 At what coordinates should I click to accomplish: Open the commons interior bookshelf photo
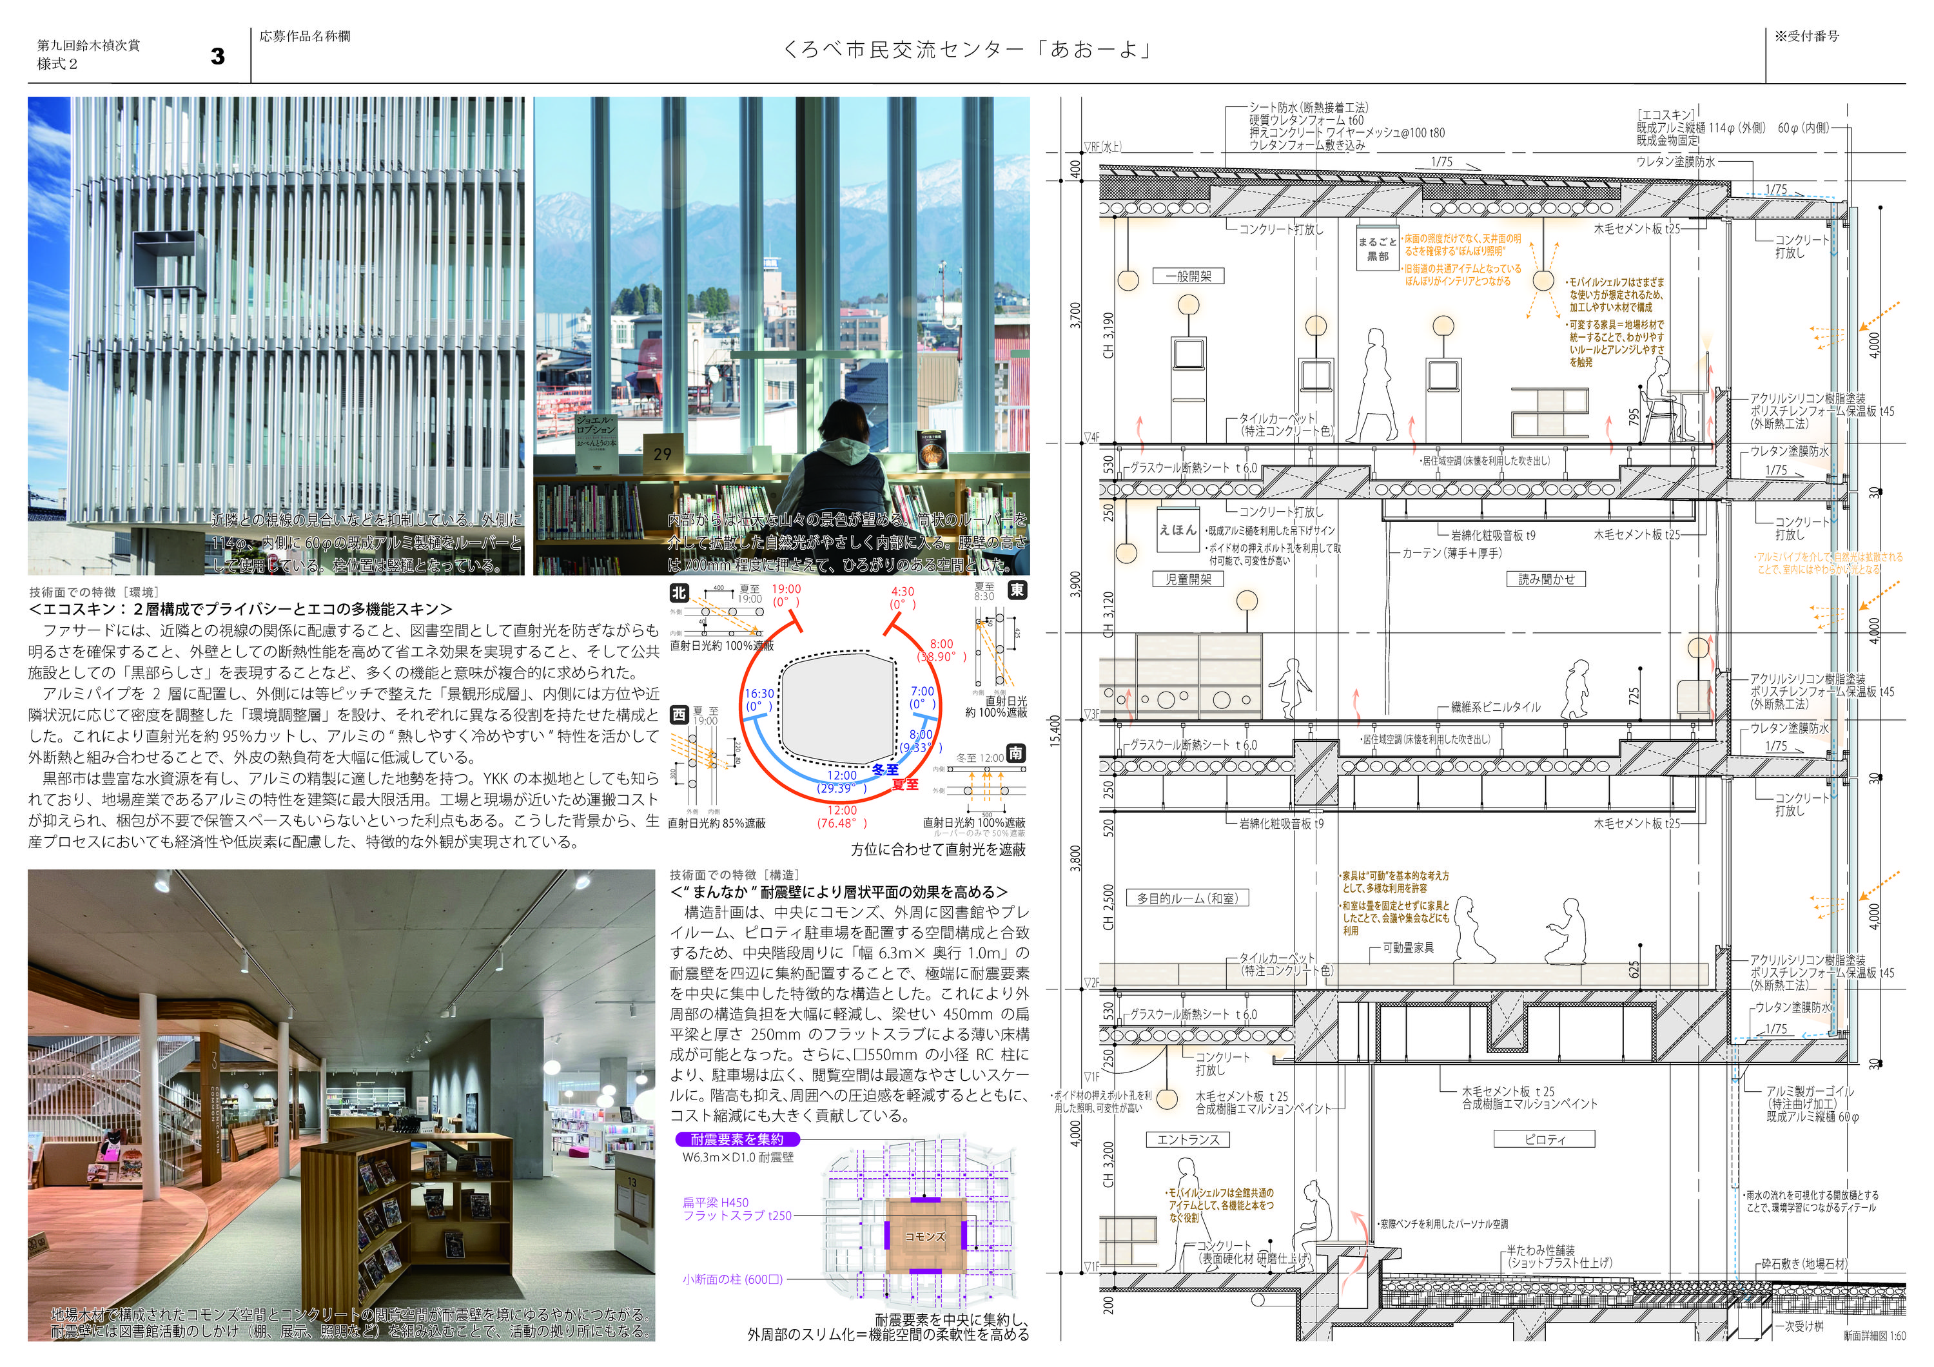(x=341, y=1105)
